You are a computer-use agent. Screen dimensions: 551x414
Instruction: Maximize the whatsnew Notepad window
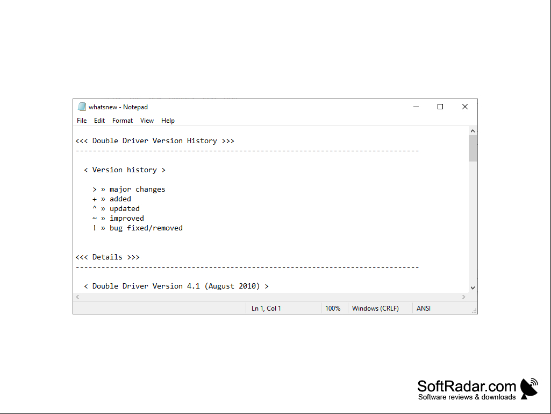click(440, 107)
